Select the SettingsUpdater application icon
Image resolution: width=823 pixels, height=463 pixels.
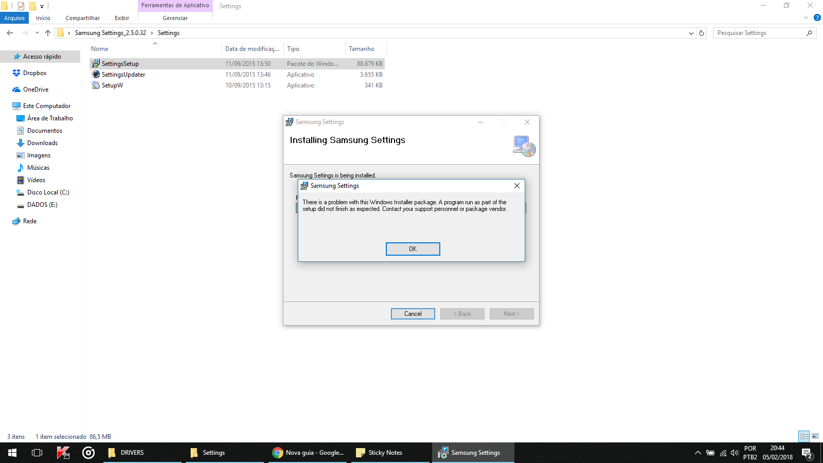click(x=96, y=75)
